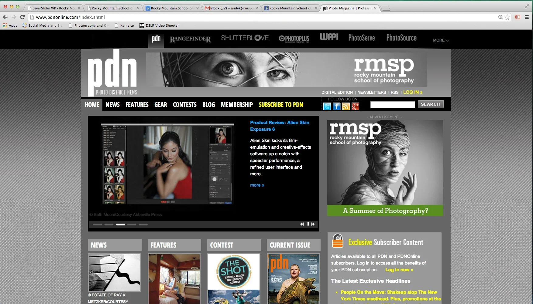Open Rangefinder in network bar
This screenshot has width=533, height=304.
(190, 39)
